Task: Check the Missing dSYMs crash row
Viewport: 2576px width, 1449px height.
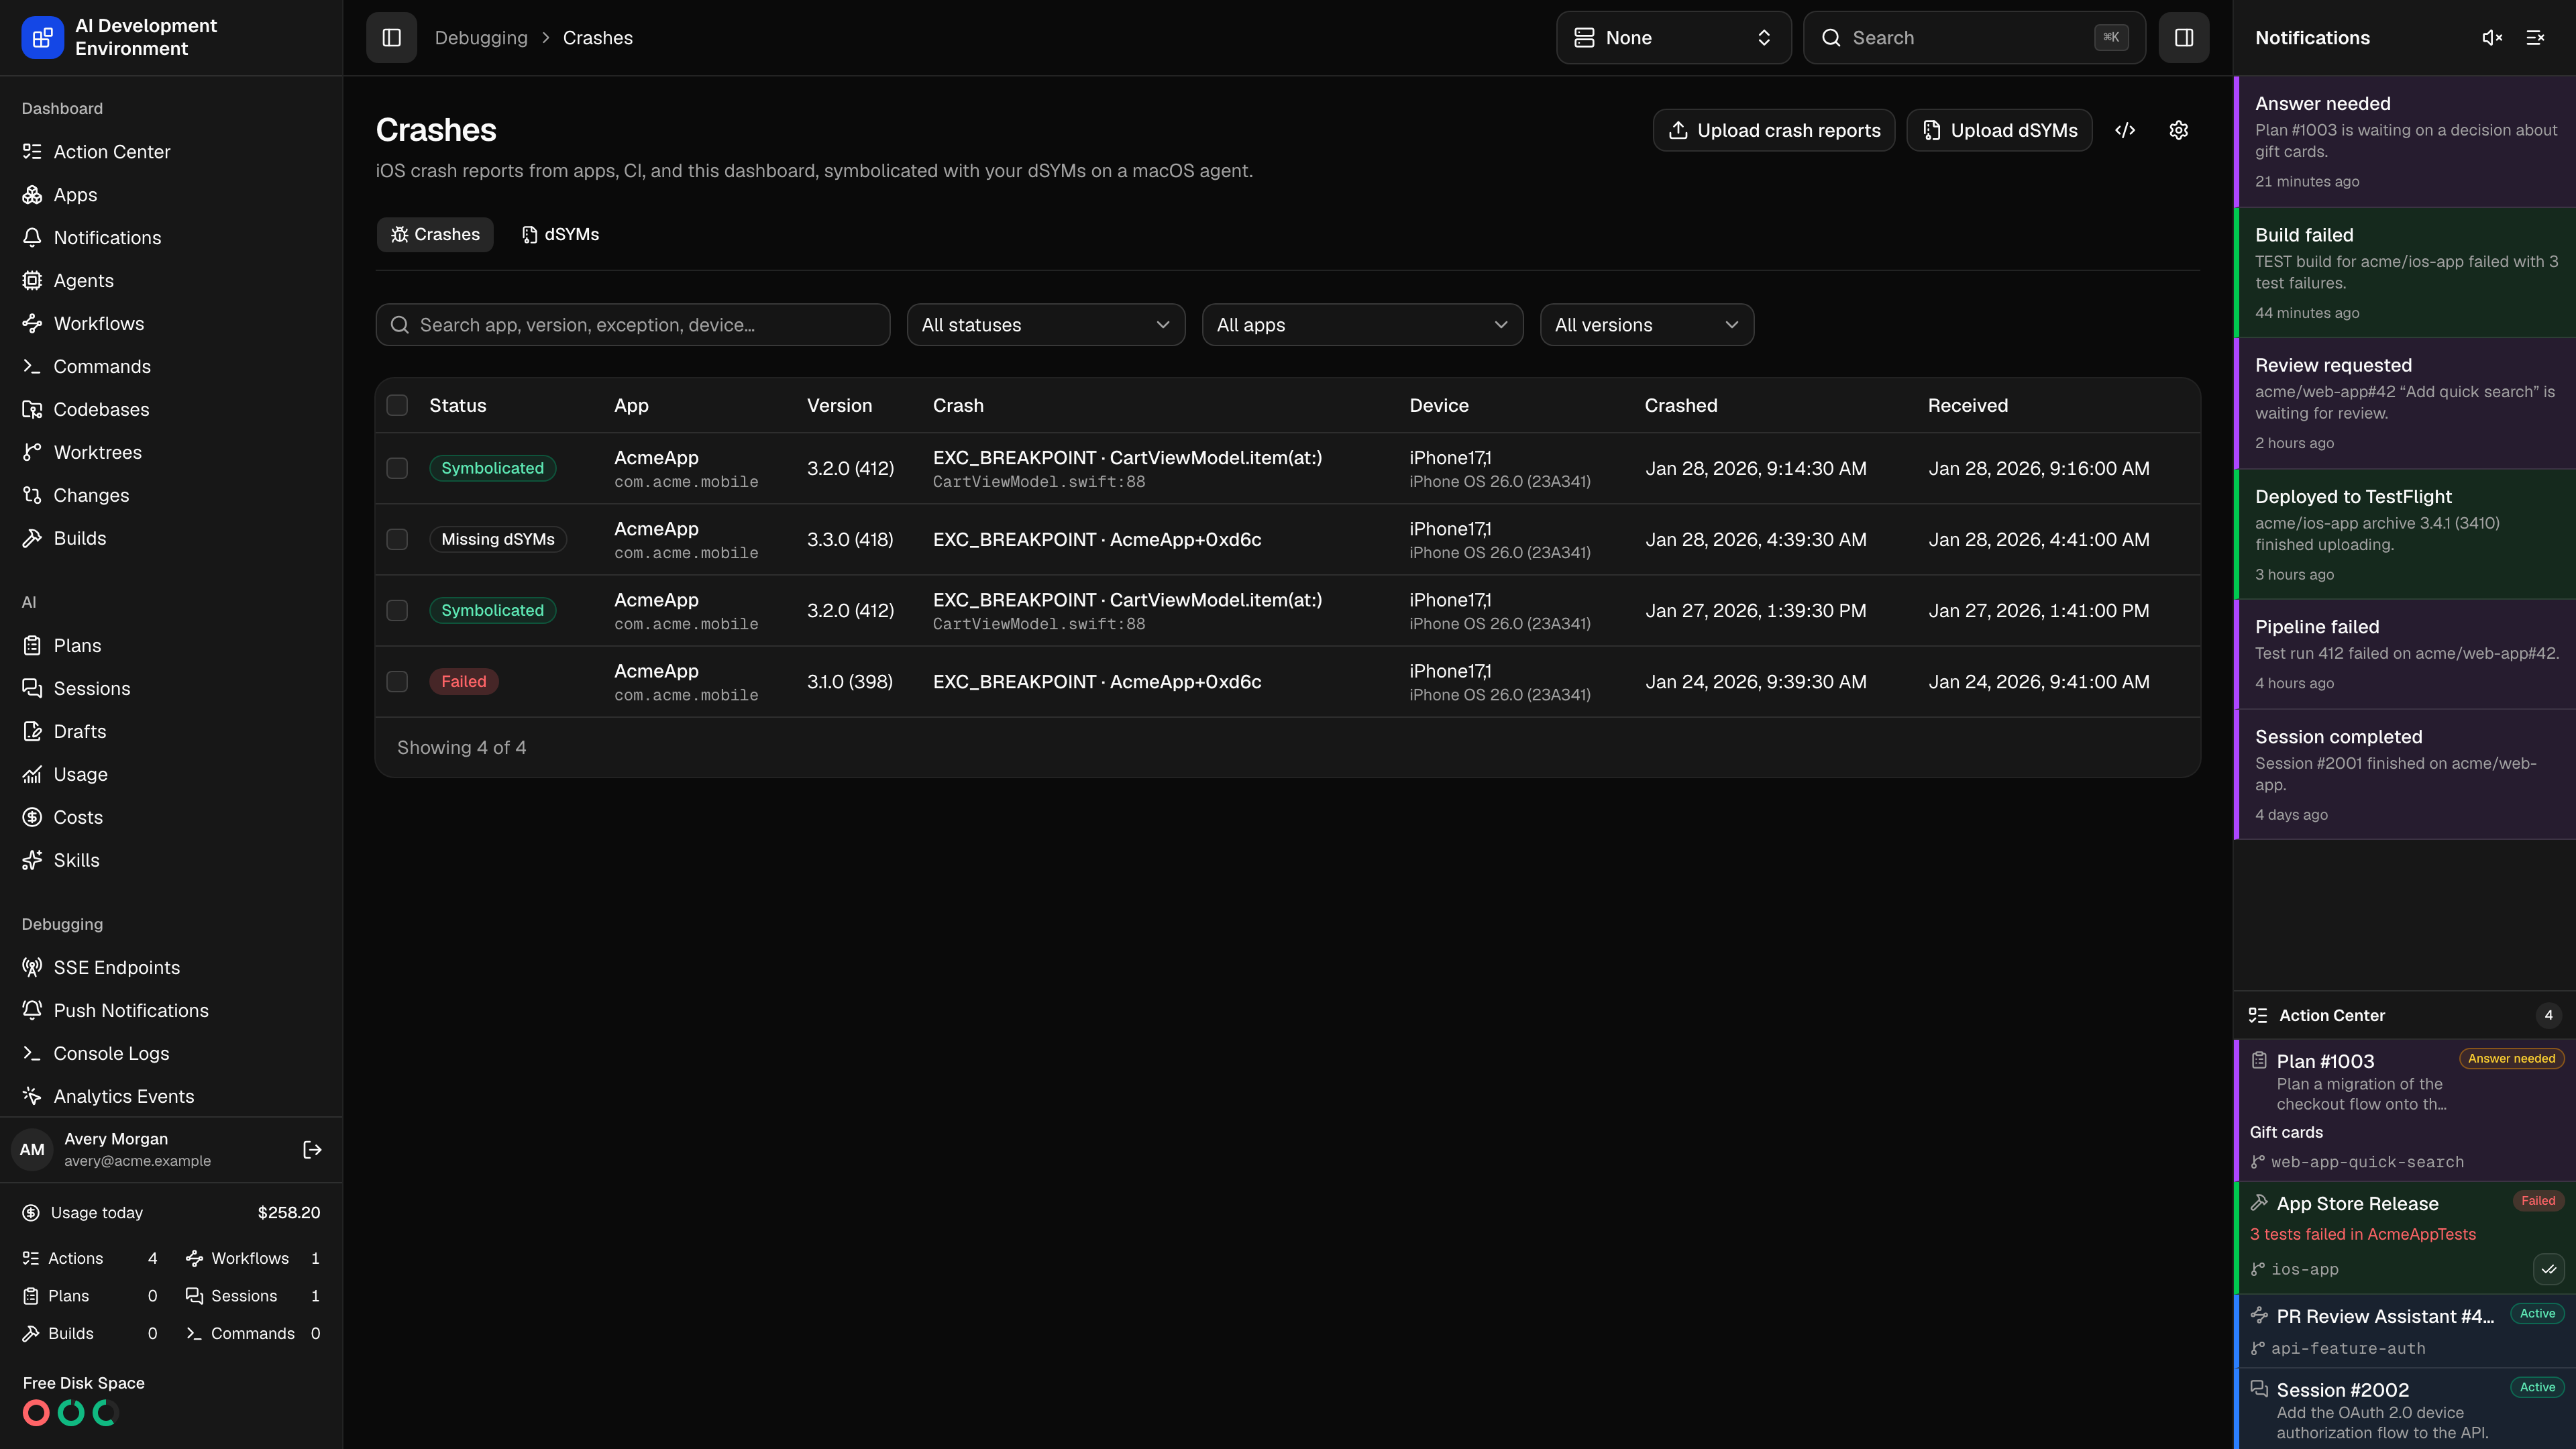Action: click(397, 539)
